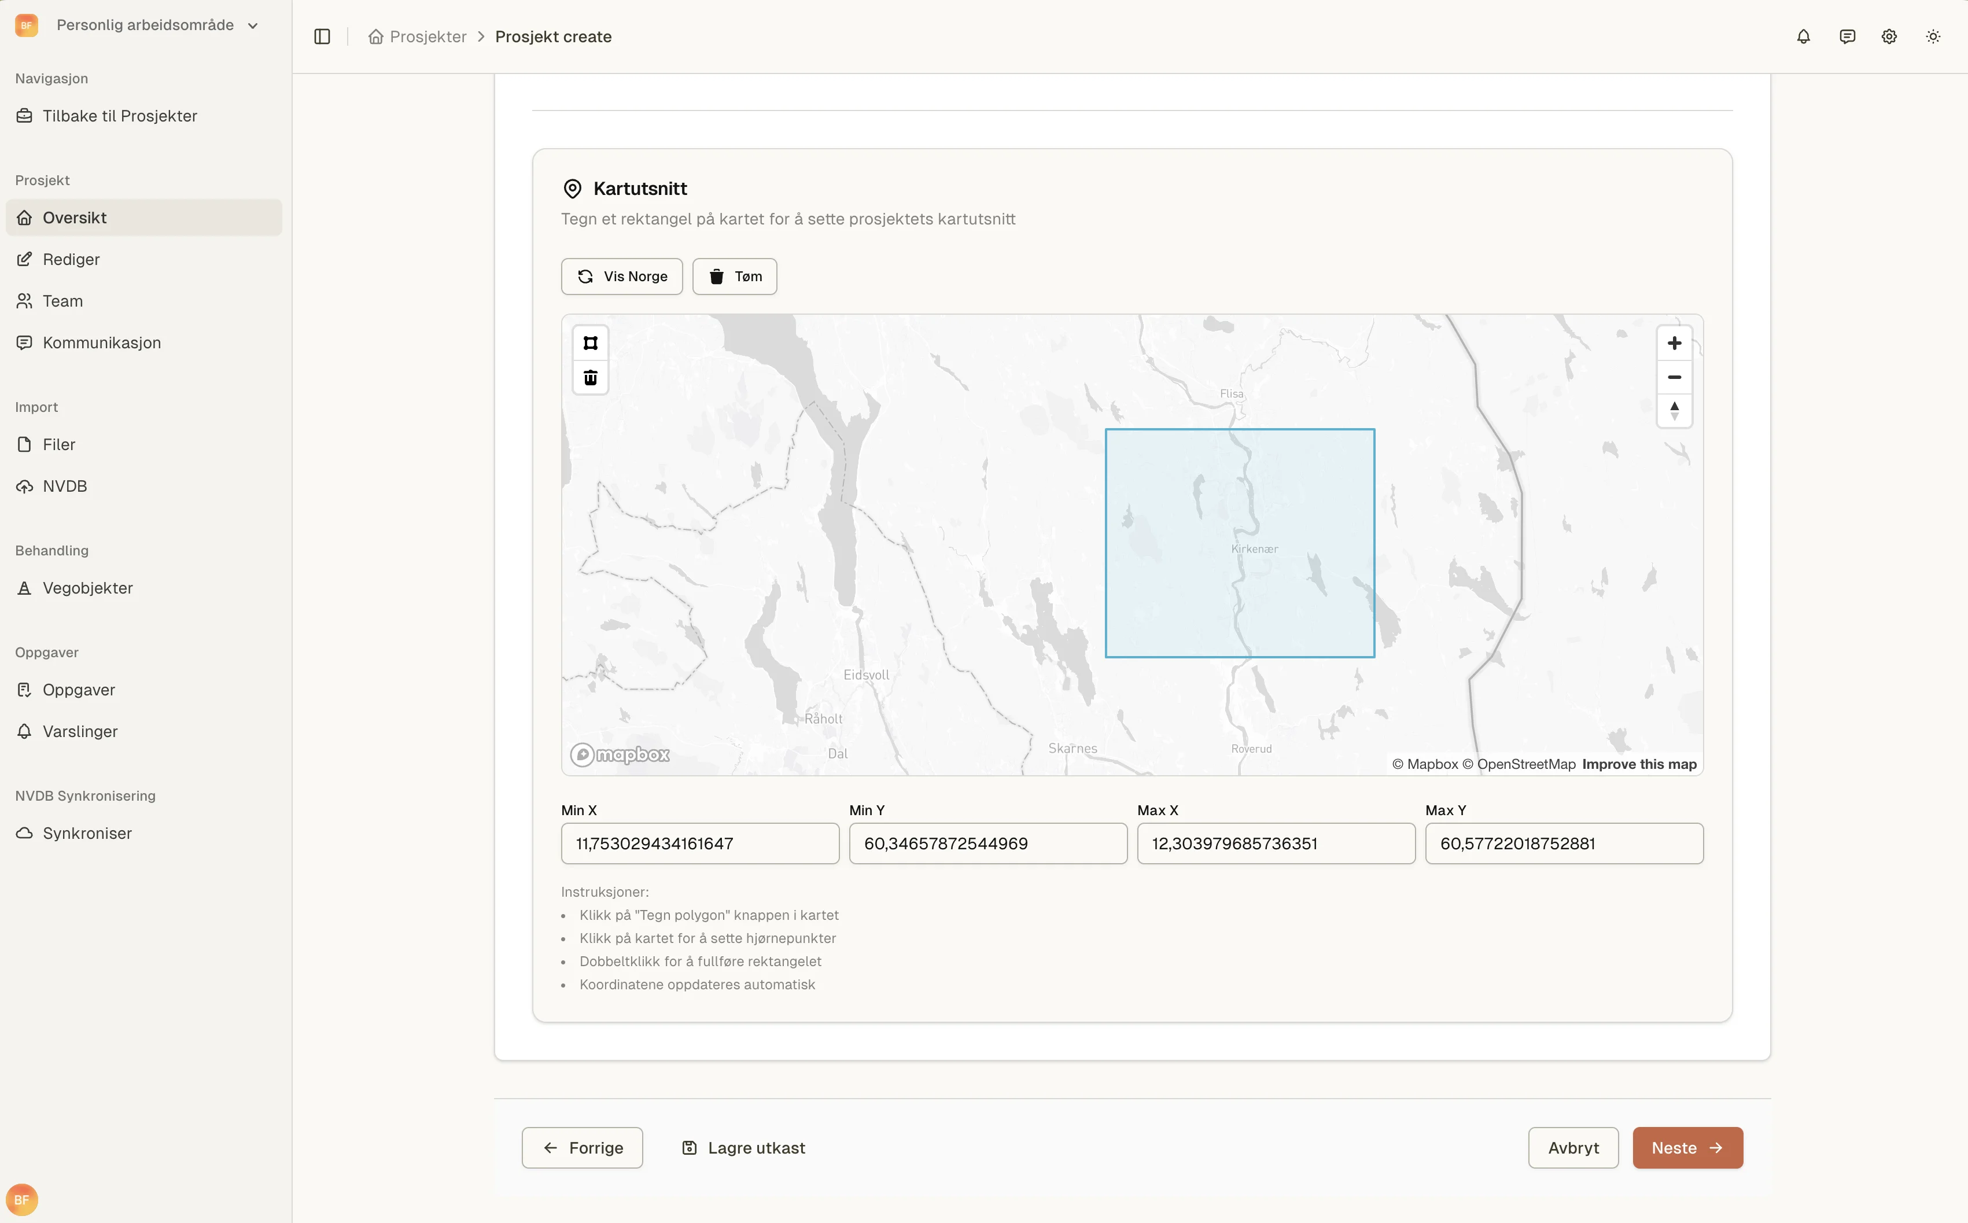Reset map bearing with the compass control
Screen dimensions: 1968x1223
pos(1675,412)
